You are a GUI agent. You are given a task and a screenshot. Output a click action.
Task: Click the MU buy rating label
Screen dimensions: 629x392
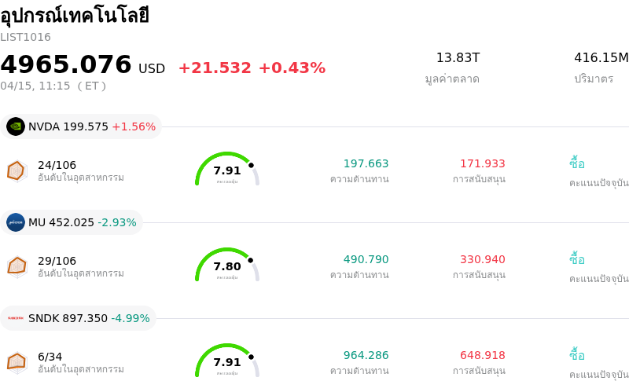click(x=577, y=259)
